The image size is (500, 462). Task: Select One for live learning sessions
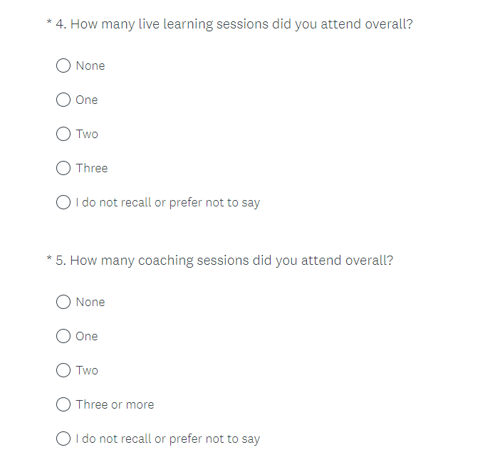pyautogui.click(x=63, y=100)
